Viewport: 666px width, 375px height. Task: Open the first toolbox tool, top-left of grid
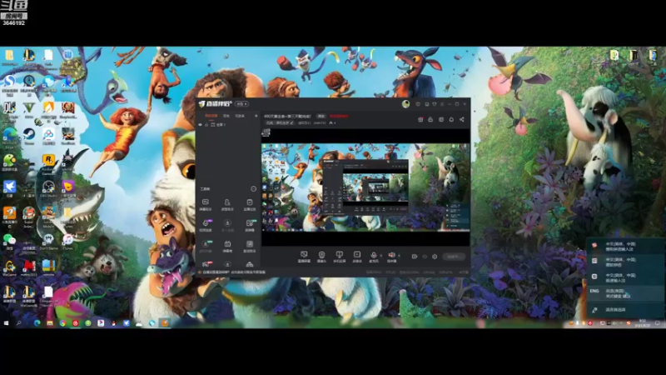[x=206, y=204]
